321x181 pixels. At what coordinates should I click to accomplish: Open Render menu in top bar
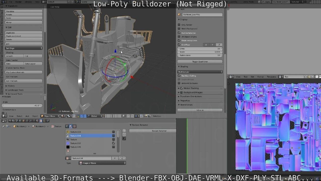point(19,2)
